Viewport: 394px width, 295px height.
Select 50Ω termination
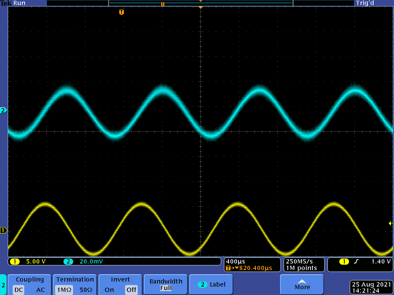click(85, 290)
